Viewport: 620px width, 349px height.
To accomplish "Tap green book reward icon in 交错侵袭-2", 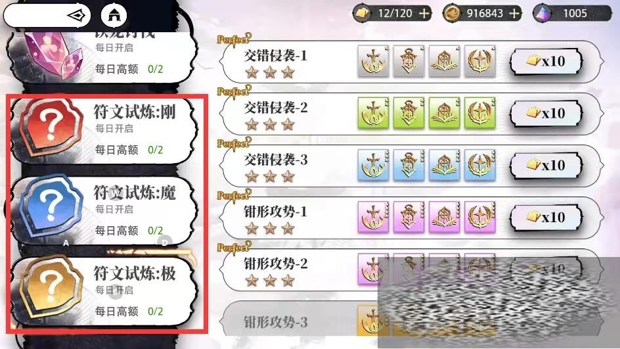I will point(445,113).
